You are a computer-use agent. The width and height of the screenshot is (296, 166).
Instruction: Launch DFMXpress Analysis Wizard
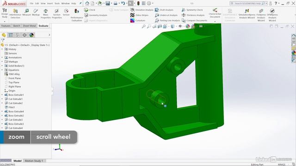click(x=272, y=15)
